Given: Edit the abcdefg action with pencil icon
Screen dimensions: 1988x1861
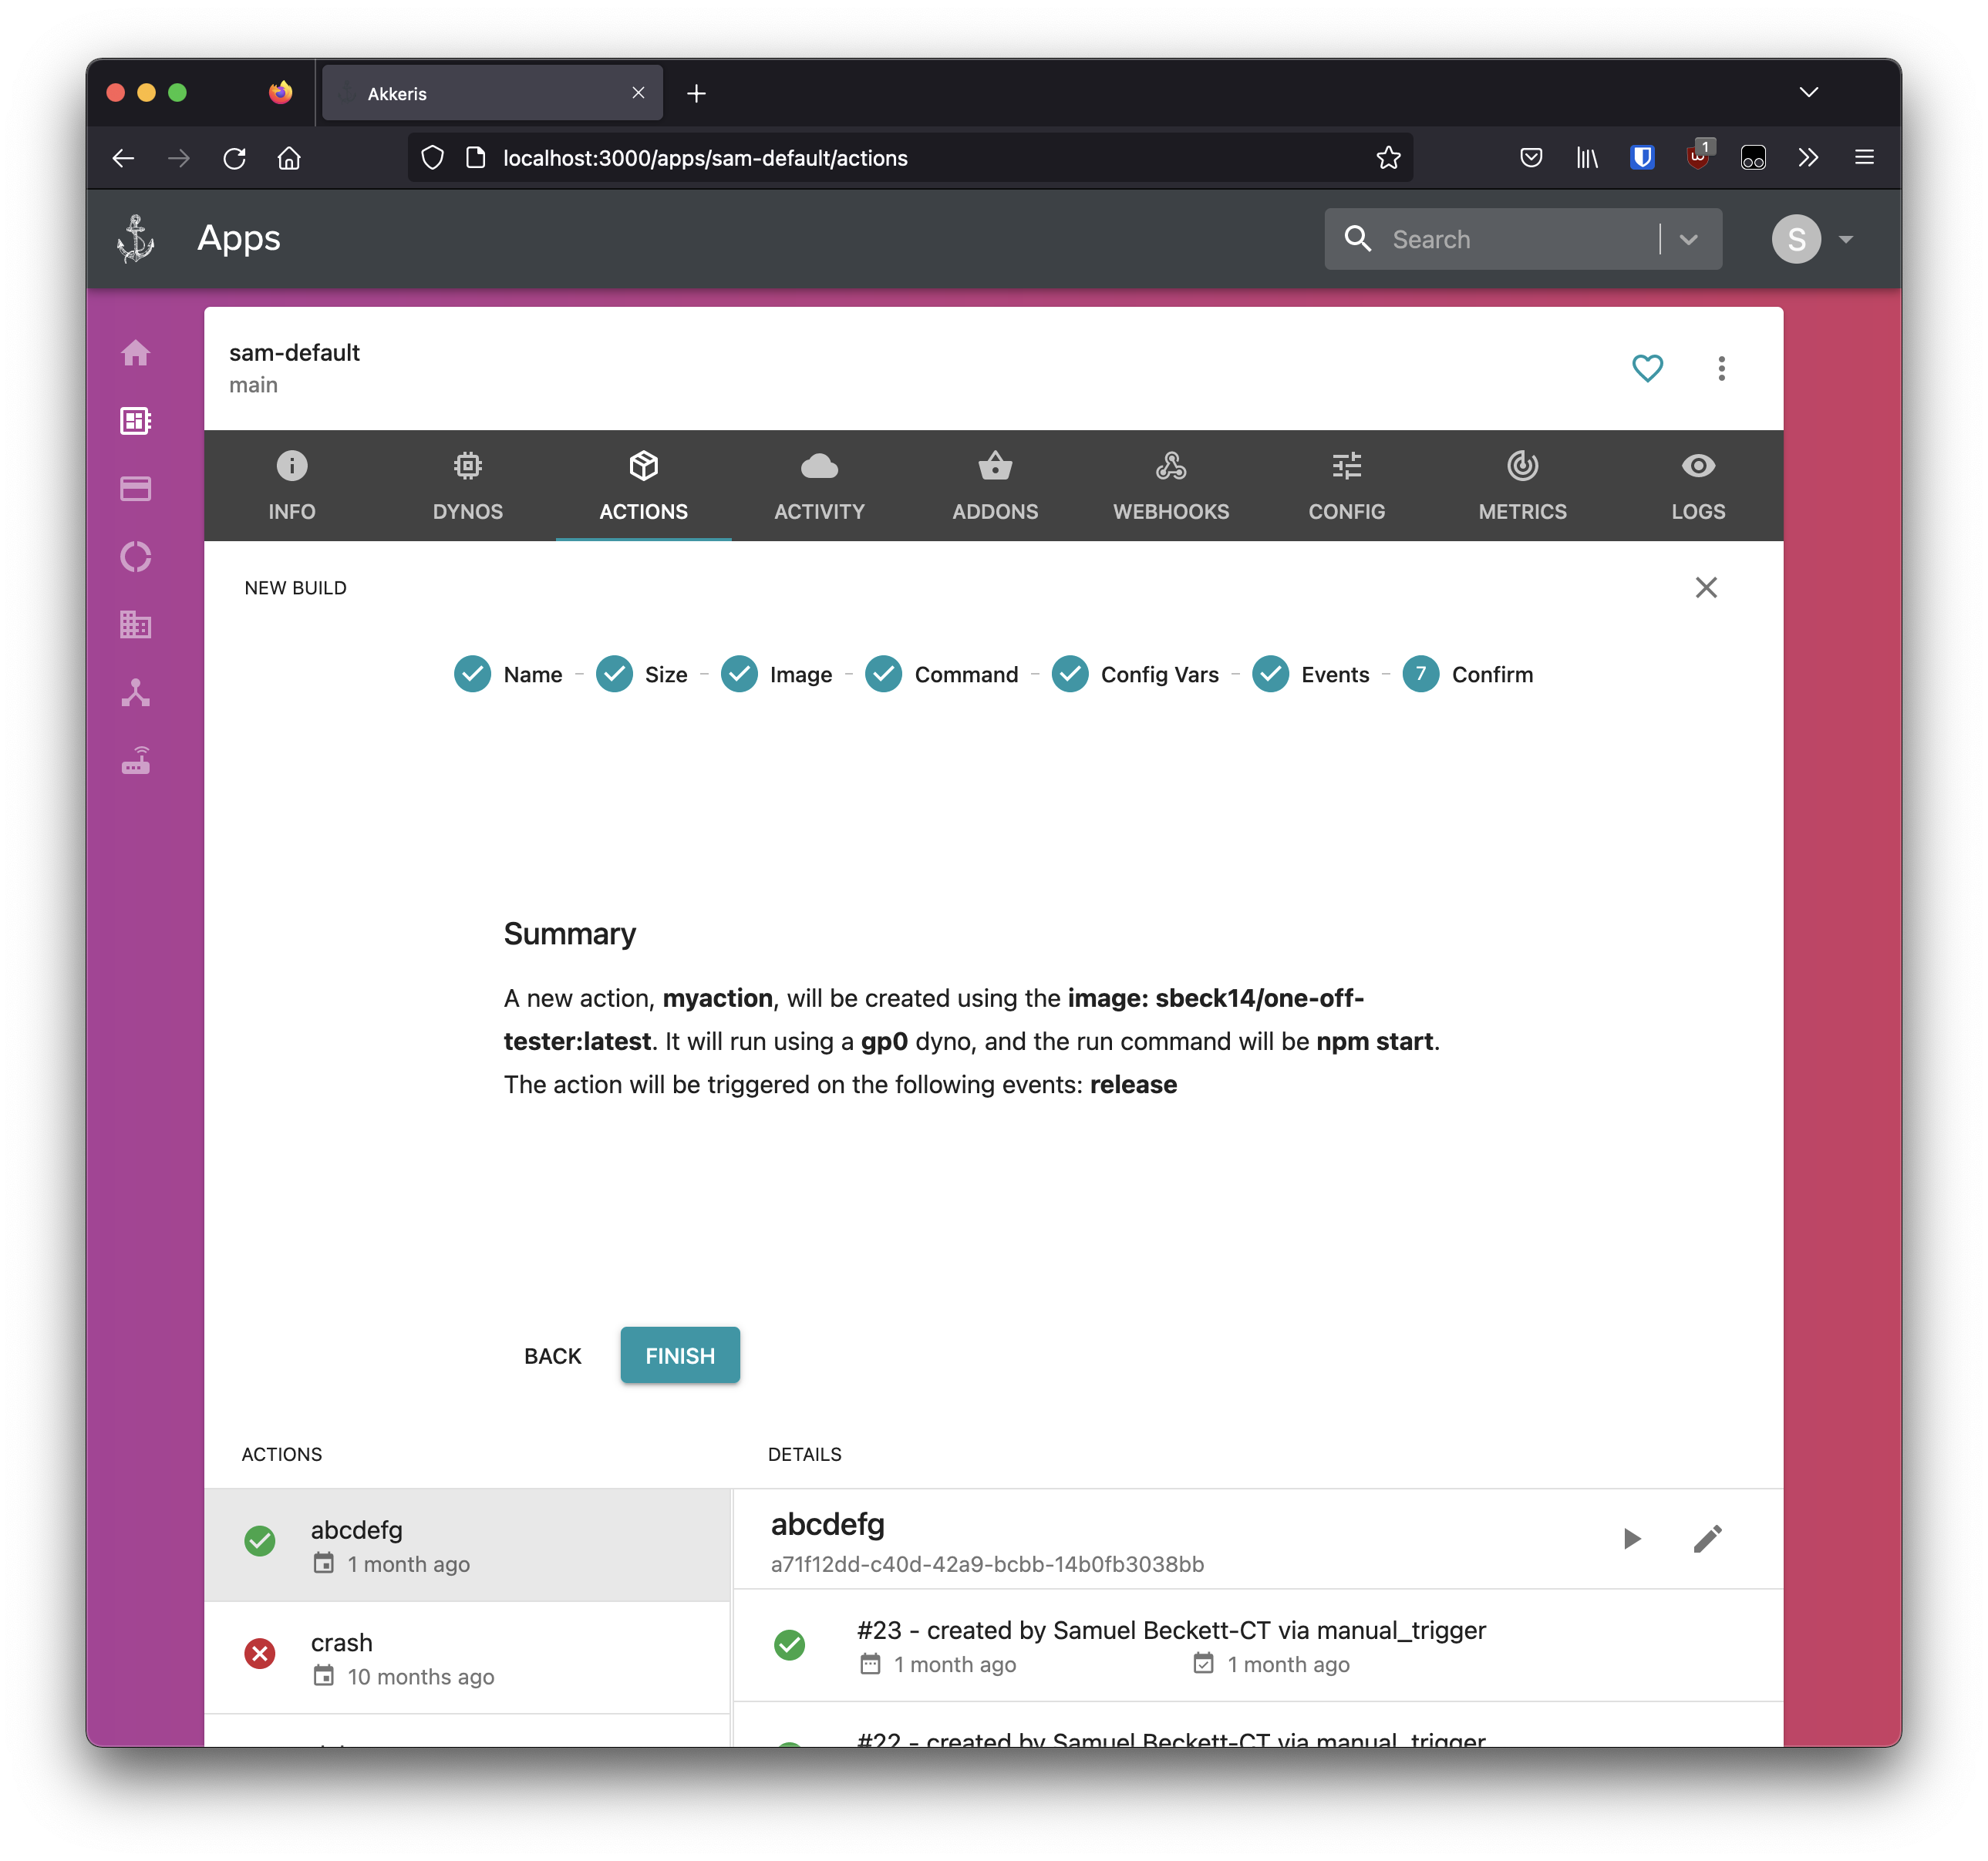Looking at the screenshot, I should tap(1707, 1538).
